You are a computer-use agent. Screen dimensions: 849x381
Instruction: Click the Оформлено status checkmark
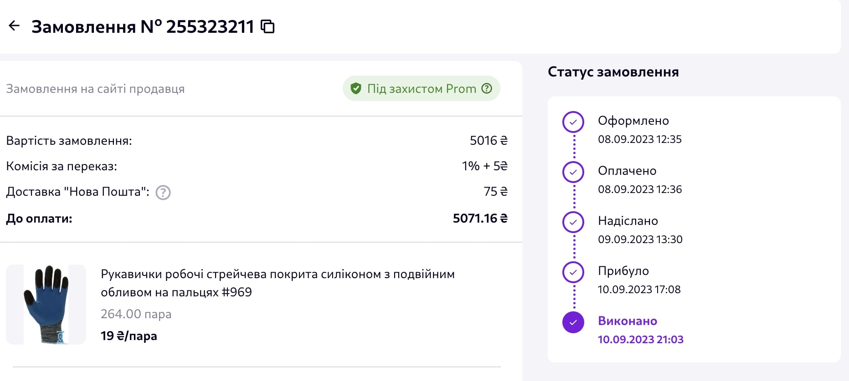pos(573,122)
